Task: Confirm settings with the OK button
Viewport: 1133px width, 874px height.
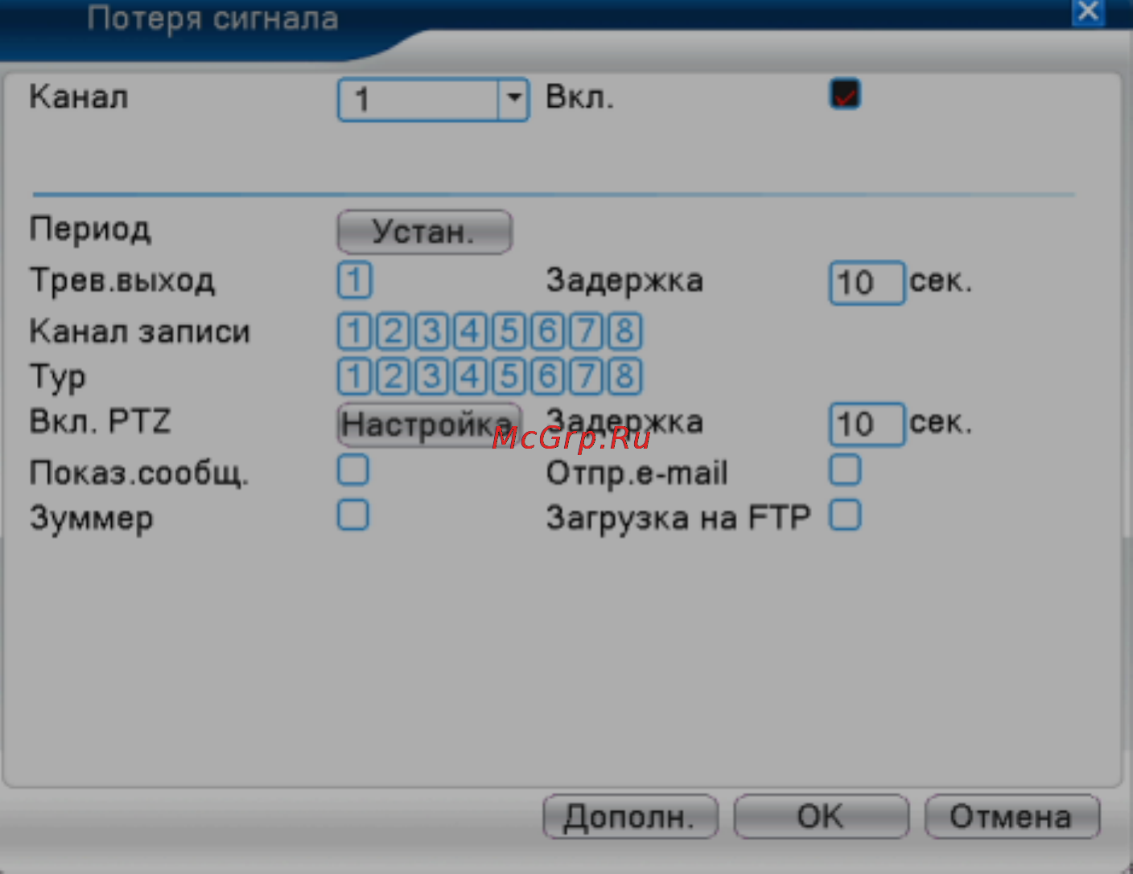Action: click(821, 817)
